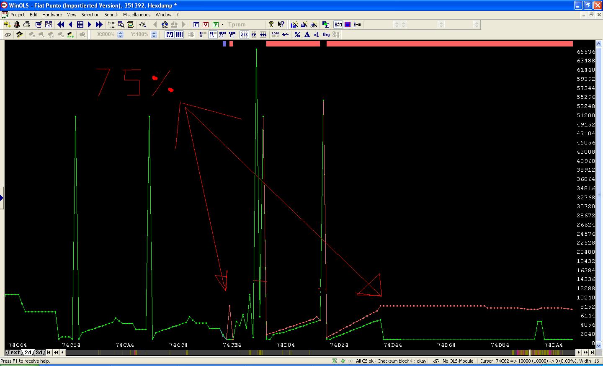Open the Miscellaneous menu
The image size is (603, 366).
(137, 15)
